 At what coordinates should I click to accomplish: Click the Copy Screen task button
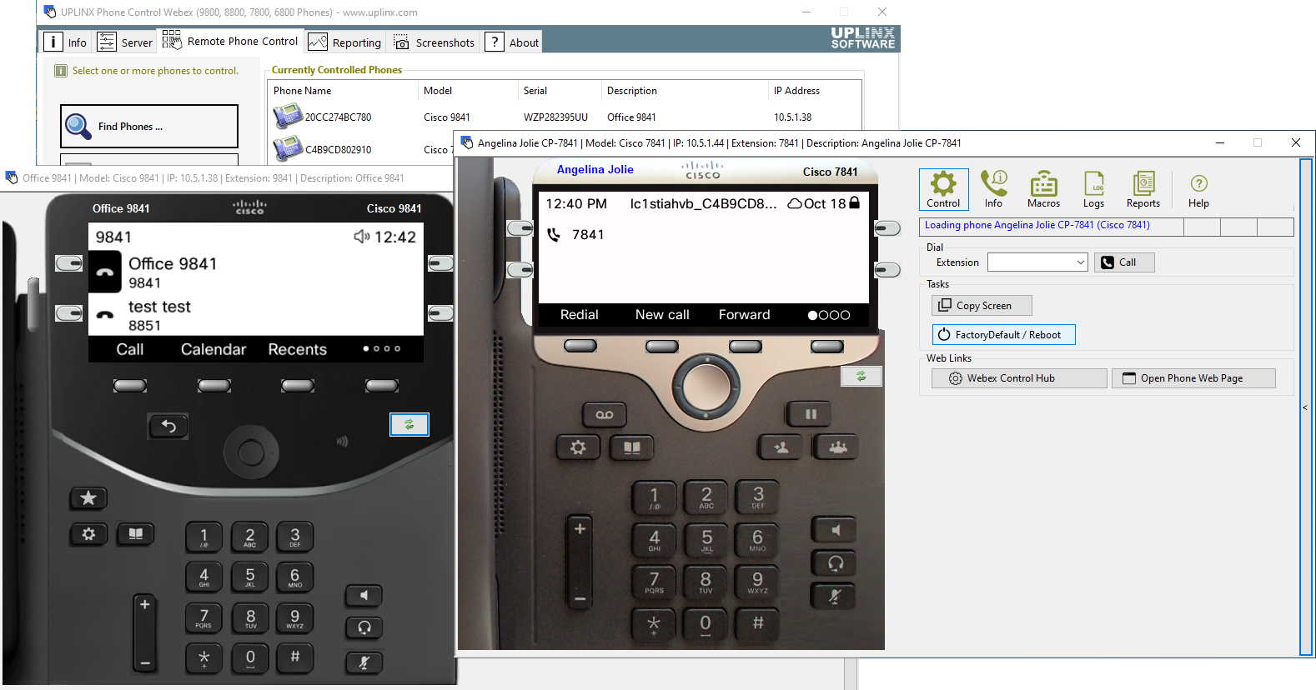pos(982,306)
